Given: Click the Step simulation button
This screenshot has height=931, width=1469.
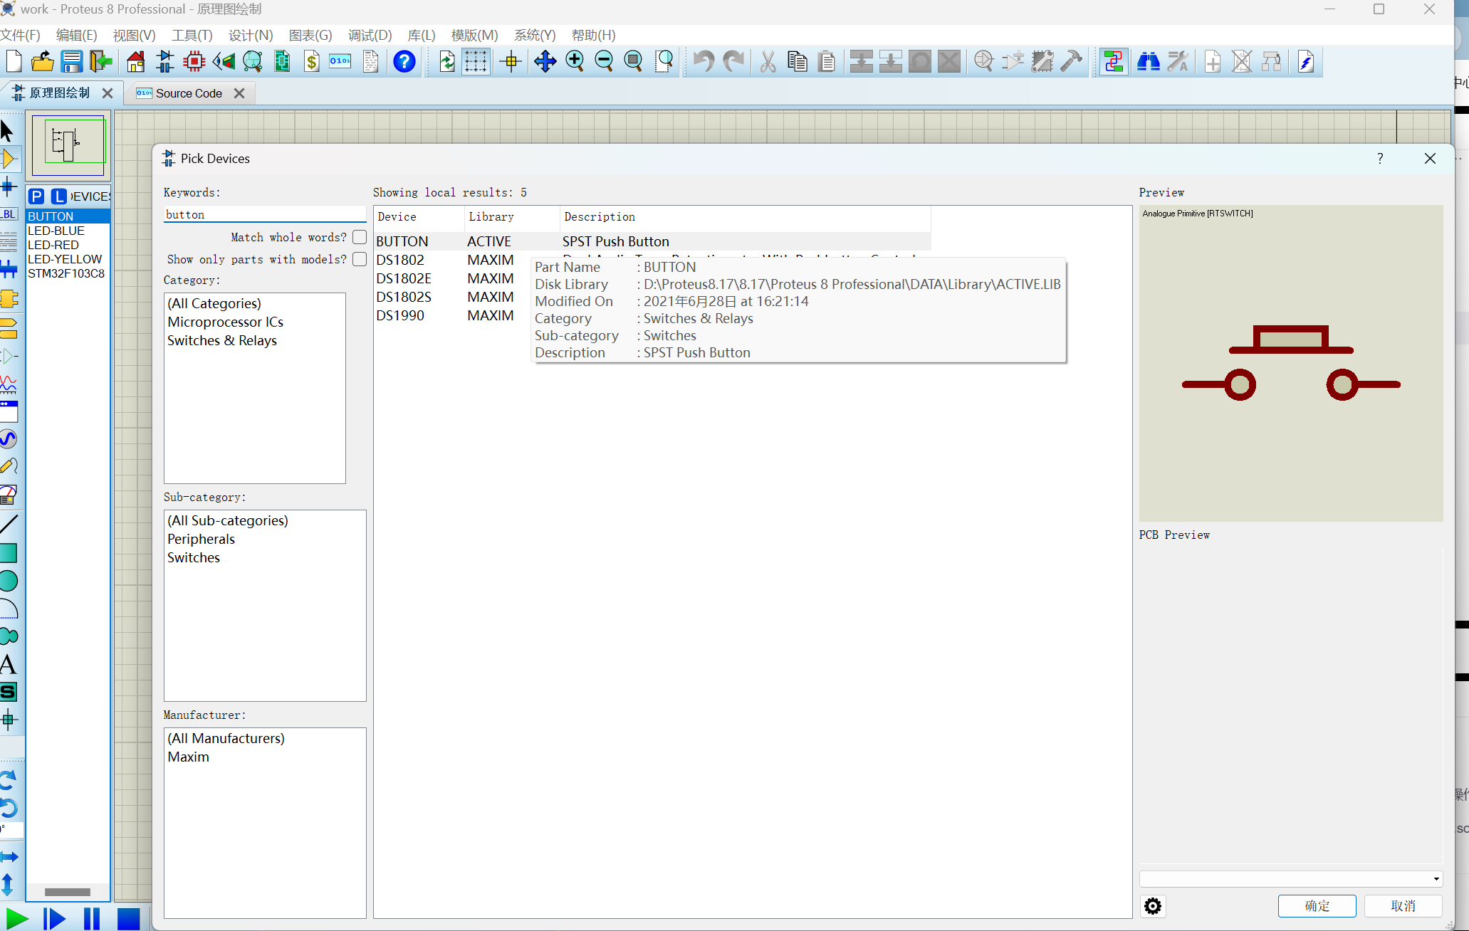Looking at the screenshot, I should click(x=54, y=919).
